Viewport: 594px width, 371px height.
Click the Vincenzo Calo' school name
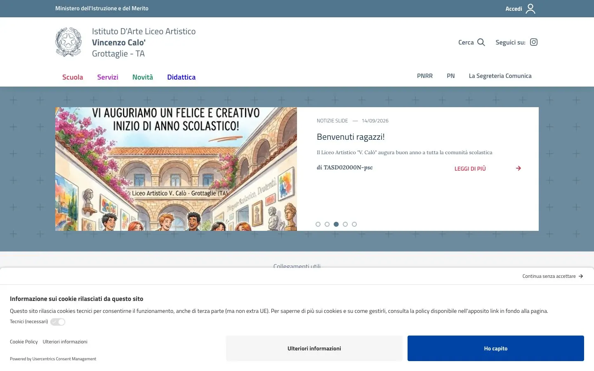119,42
